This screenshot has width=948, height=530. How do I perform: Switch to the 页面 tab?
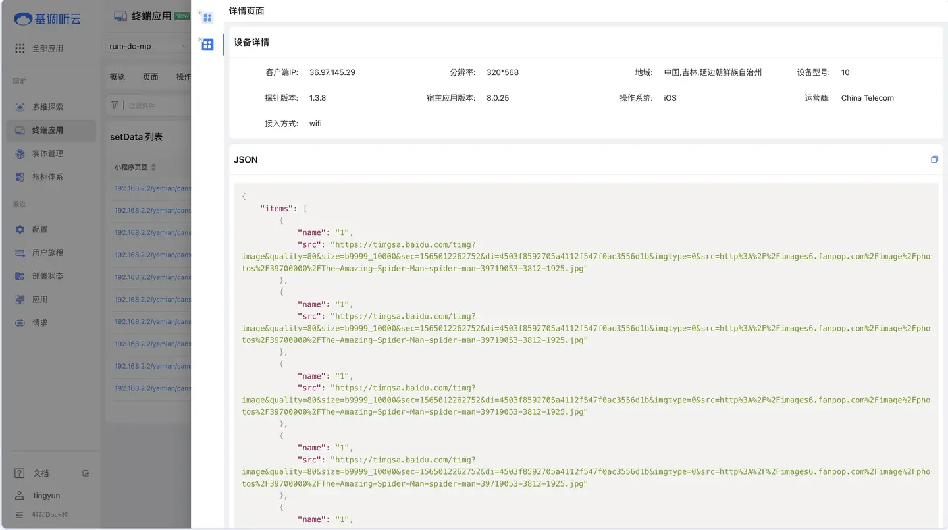(151, 77)
